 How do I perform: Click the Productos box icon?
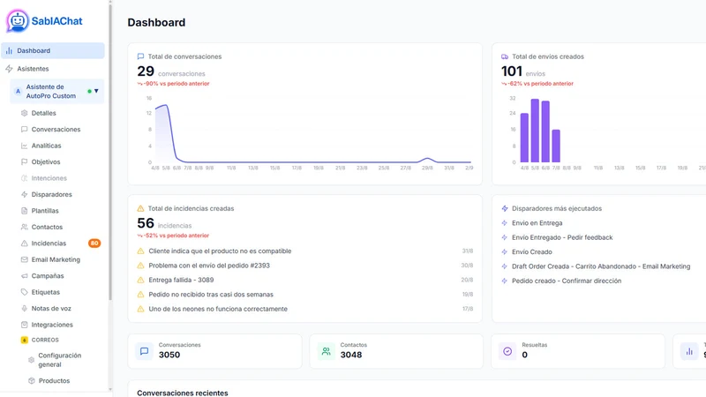(x=32, y=380)
